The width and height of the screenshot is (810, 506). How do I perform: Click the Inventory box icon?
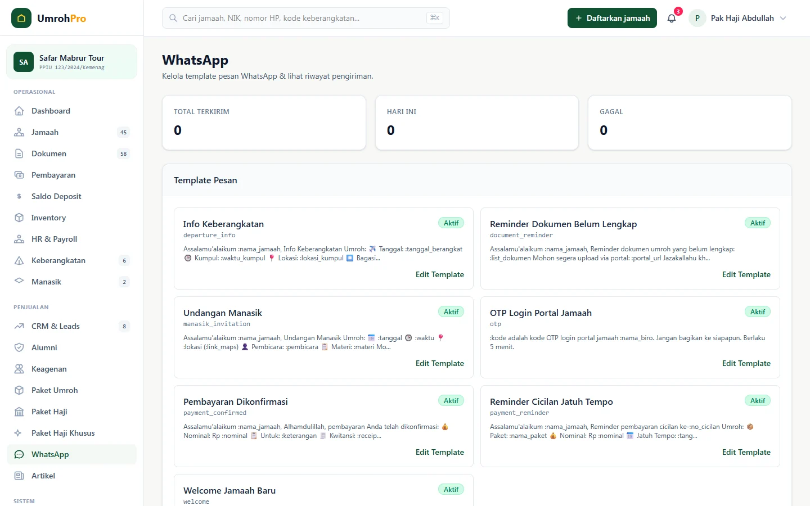point(19,218)
